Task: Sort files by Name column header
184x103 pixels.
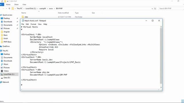Action: 24,13
